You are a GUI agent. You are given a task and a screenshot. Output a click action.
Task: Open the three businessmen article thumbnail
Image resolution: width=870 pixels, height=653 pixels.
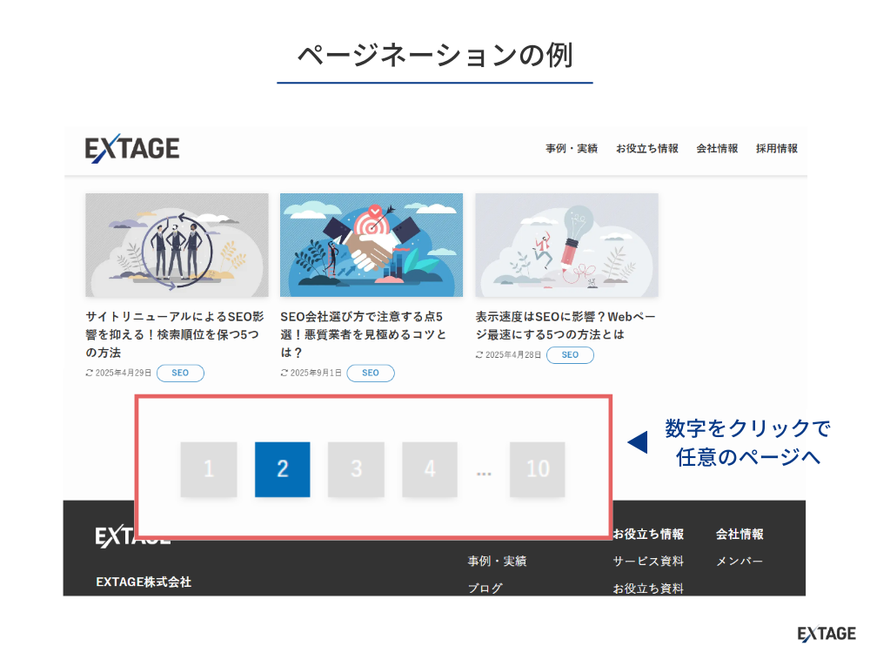177,245
